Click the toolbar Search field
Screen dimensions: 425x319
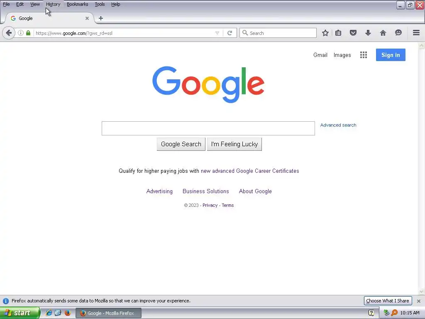coord(278,33)
